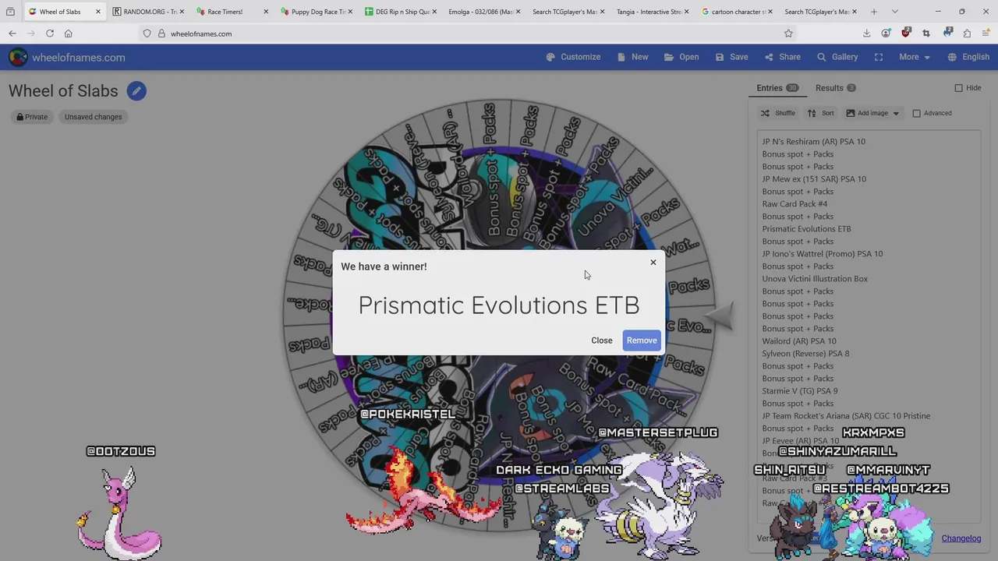Expand the More dropdown menu

click(915, 57)
